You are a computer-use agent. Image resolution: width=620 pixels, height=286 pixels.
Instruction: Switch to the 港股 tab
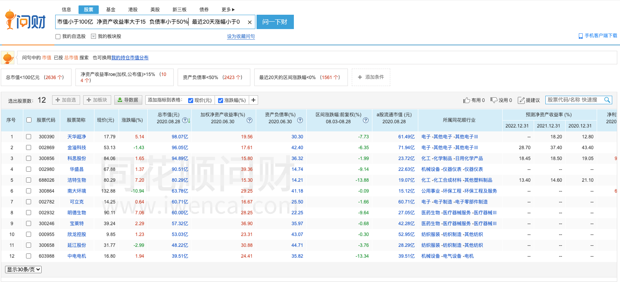click(133, 10)
